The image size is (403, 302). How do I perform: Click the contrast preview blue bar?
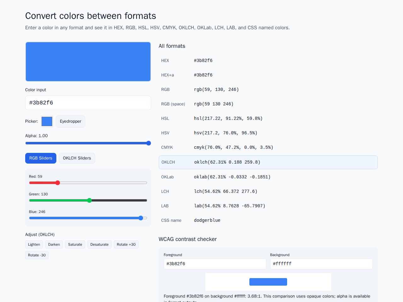268,282
